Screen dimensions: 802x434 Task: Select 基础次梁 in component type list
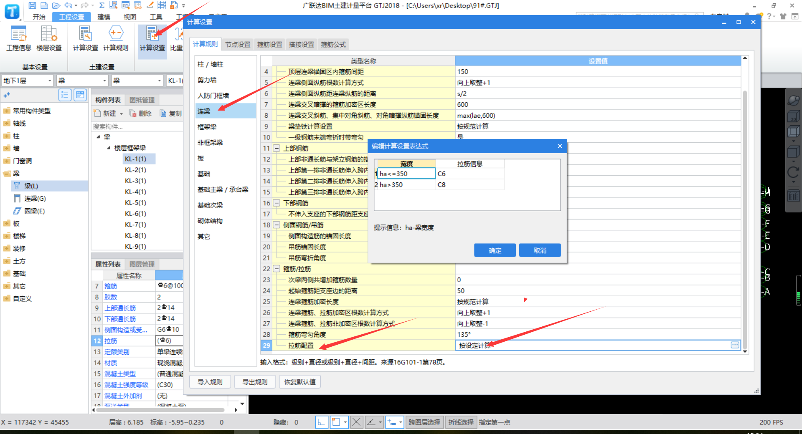click(226, 205)
